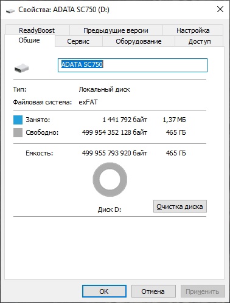Open the Настройка tab
Image resolution: width=230 pixels, height=303 pixels.
point(193,30)
